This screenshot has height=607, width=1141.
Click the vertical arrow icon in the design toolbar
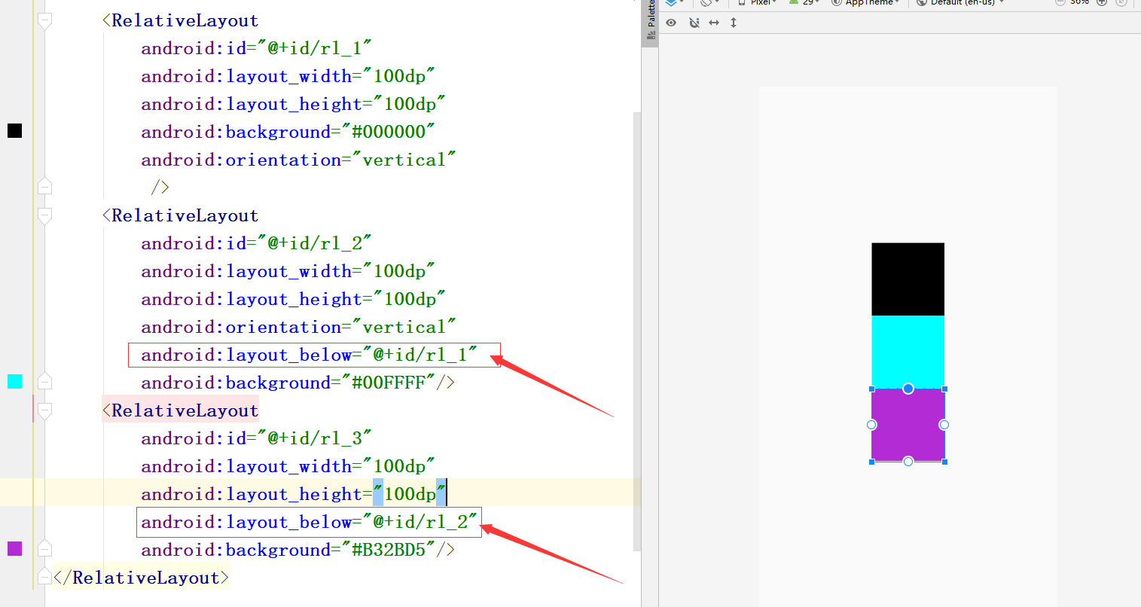tap(733, 23)
